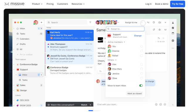Expand the Sales team space
This screenshot has height=112, width=188.
pyautogui.click(x=14, y=85)
